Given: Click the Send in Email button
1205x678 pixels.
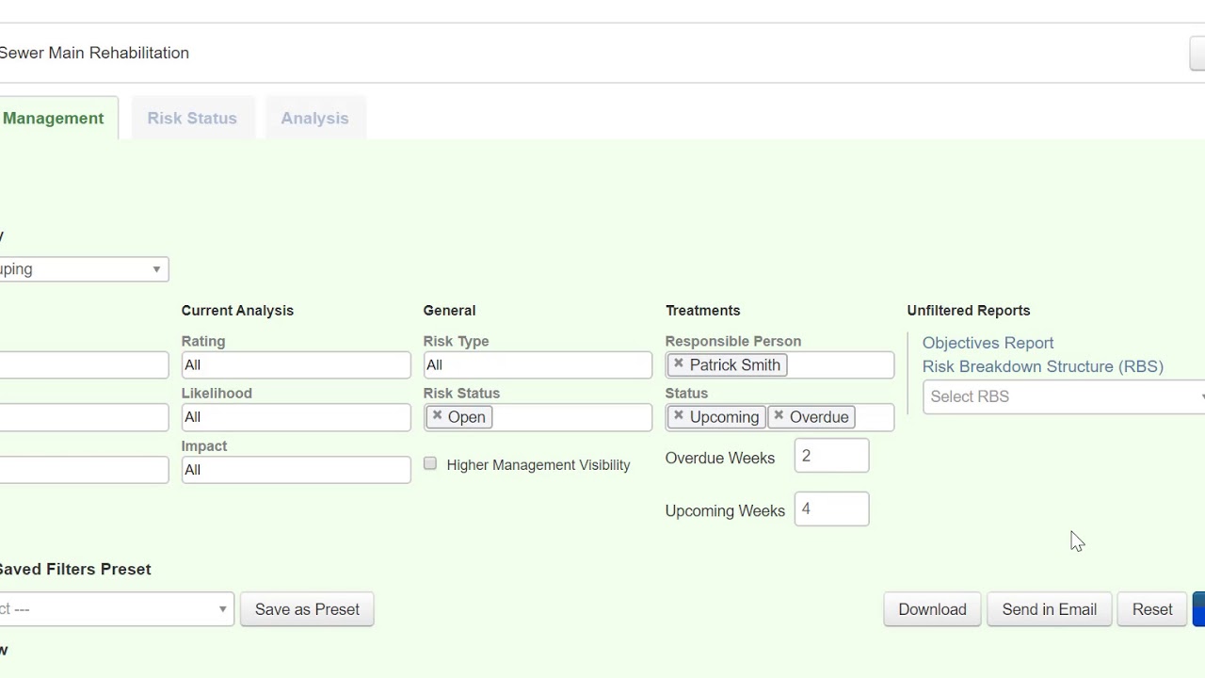Looking at the screenshot, I should click(1049, 609).
